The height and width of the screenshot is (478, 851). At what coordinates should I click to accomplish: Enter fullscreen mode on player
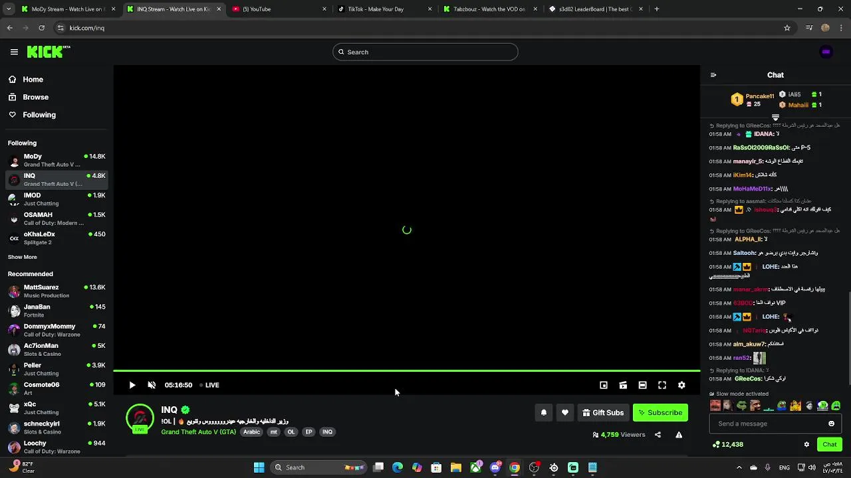point(662,385)
